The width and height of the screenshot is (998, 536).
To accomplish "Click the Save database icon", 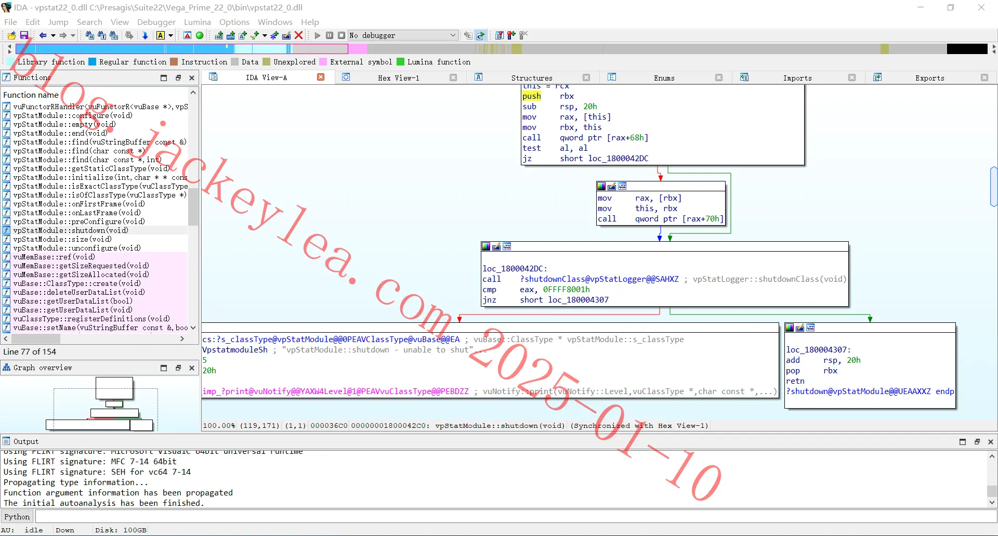I will (x=24, y=35).
